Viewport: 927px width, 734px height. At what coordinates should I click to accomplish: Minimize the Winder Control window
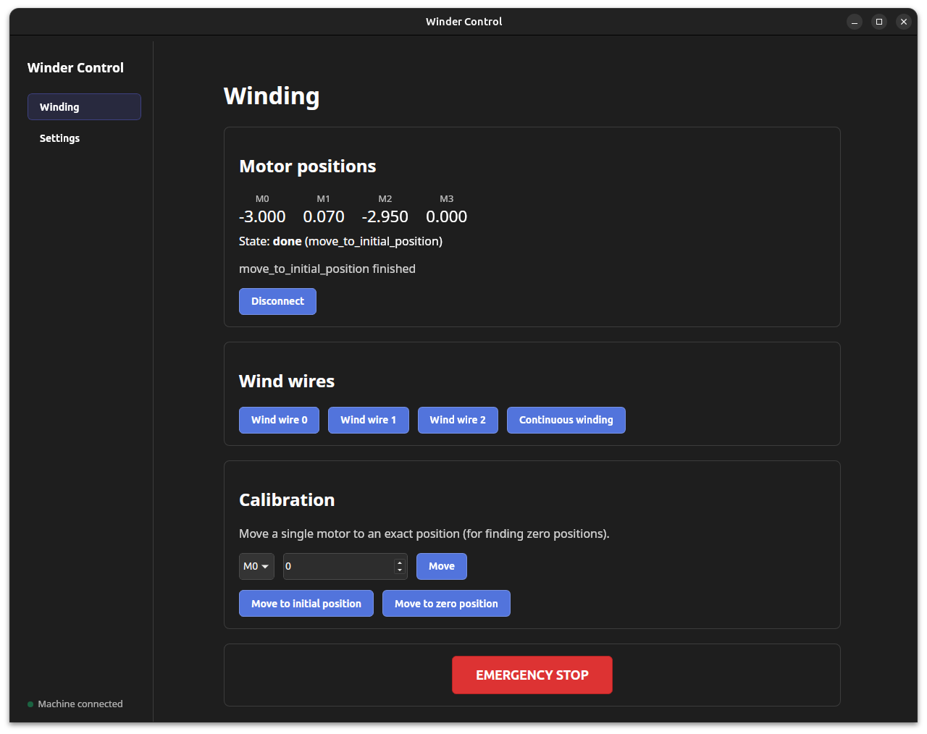pos(855,22)
